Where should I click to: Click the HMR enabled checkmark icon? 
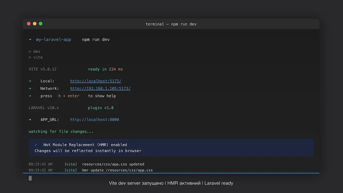click(36, 145)
